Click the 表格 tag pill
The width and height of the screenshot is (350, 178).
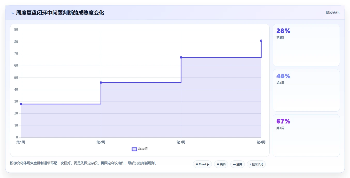221,164
